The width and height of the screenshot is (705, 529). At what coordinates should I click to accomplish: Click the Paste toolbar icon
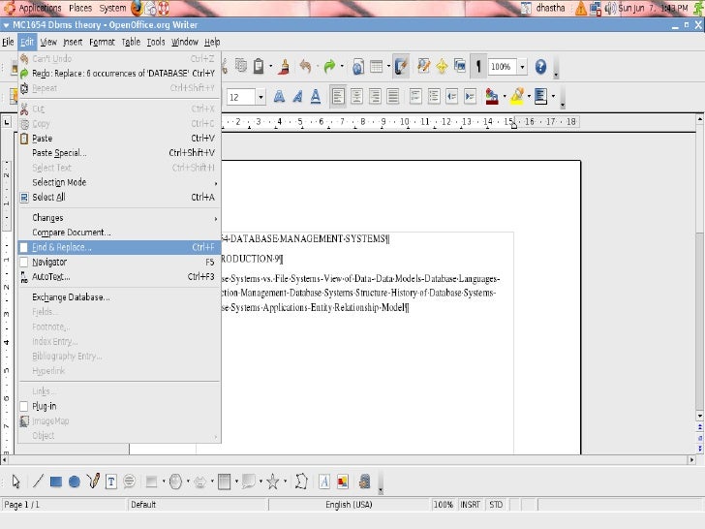point(259,67)
